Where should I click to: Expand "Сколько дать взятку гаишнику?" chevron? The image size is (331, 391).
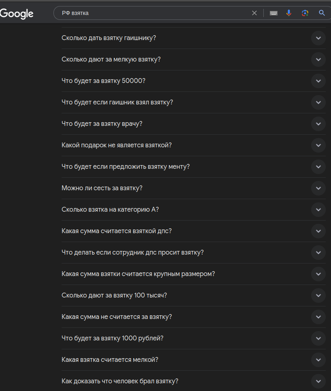click(318, 38)
